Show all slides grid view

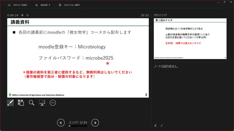21,103
